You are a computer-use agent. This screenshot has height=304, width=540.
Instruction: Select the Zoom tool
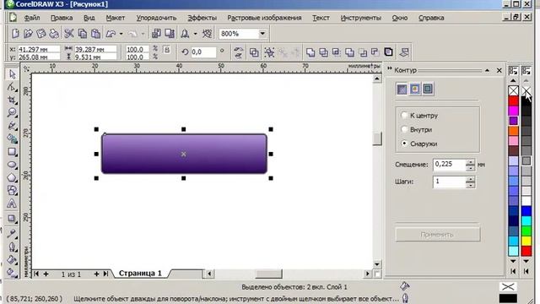coord(12,112)
